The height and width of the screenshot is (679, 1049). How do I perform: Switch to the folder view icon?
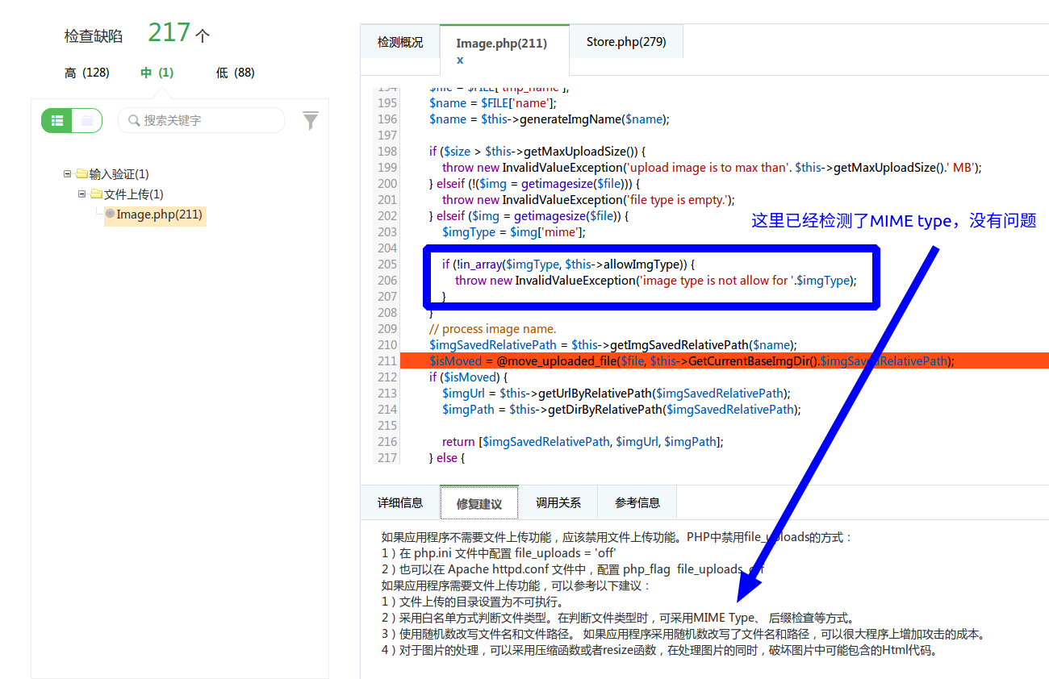[87, 121]
